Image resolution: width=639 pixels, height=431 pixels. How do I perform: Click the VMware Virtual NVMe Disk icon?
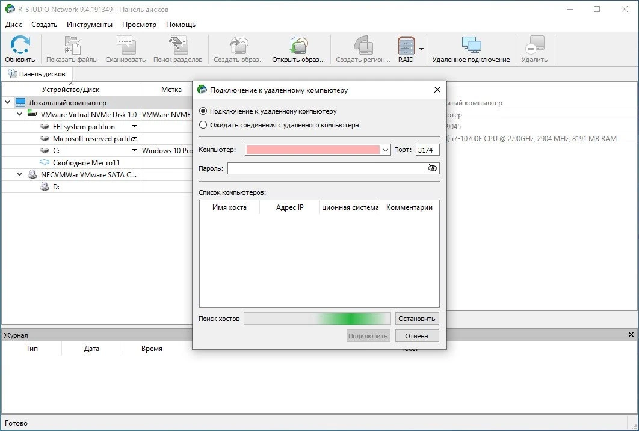(32, 114)
